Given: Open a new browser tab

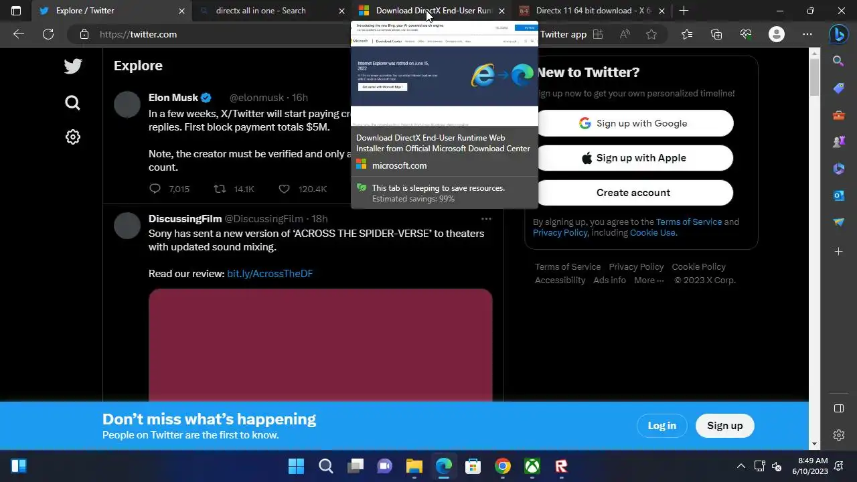Looking at the screenshot, I should point(684,11).
